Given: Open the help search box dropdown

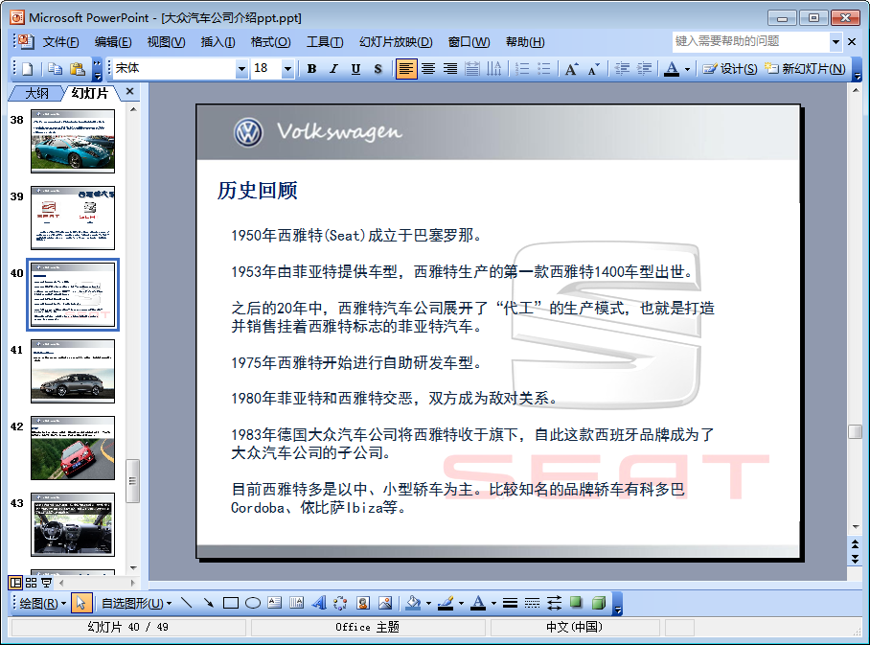Looking at the screenshot, I should pos(836,41).
